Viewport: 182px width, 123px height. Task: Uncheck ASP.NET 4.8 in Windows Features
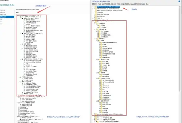(100, 88)
